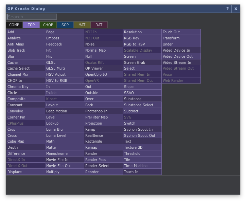This screenshot has width=246, height=202.
Task: Switch to the TOP tab
Action: tap(31, 25)
